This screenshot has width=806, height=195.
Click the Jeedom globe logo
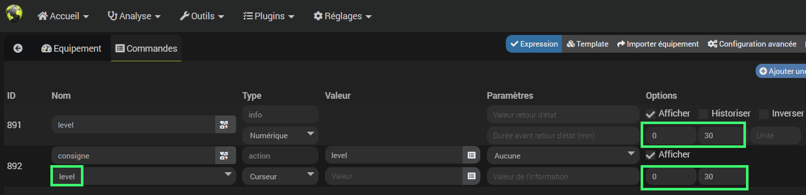[x=14, y=13]
